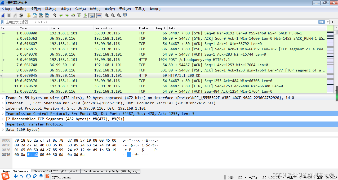
Task: Expand Internet Protocol Version 4 row
Action: click(3, 108)
